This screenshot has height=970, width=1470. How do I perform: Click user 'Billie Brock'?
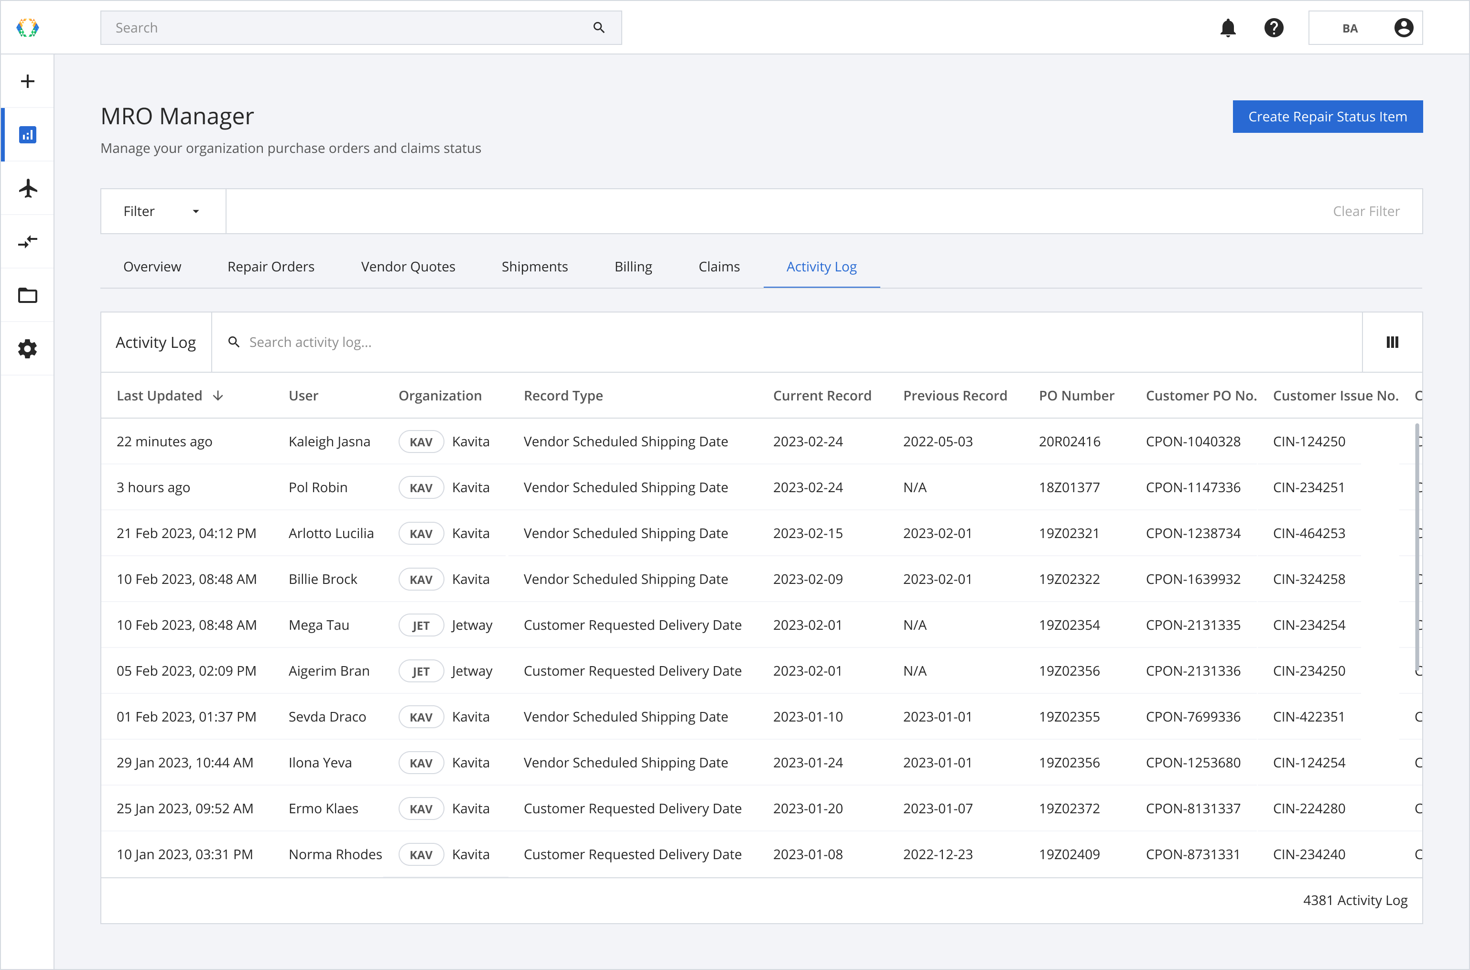322,579
